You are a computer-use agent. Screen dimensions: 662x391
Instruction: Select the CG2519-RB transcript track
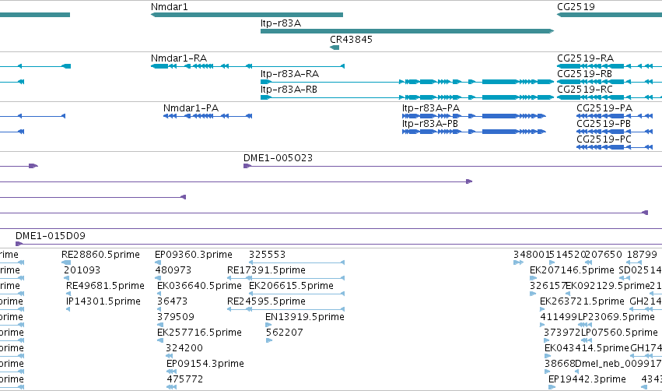tap(610, 82)
